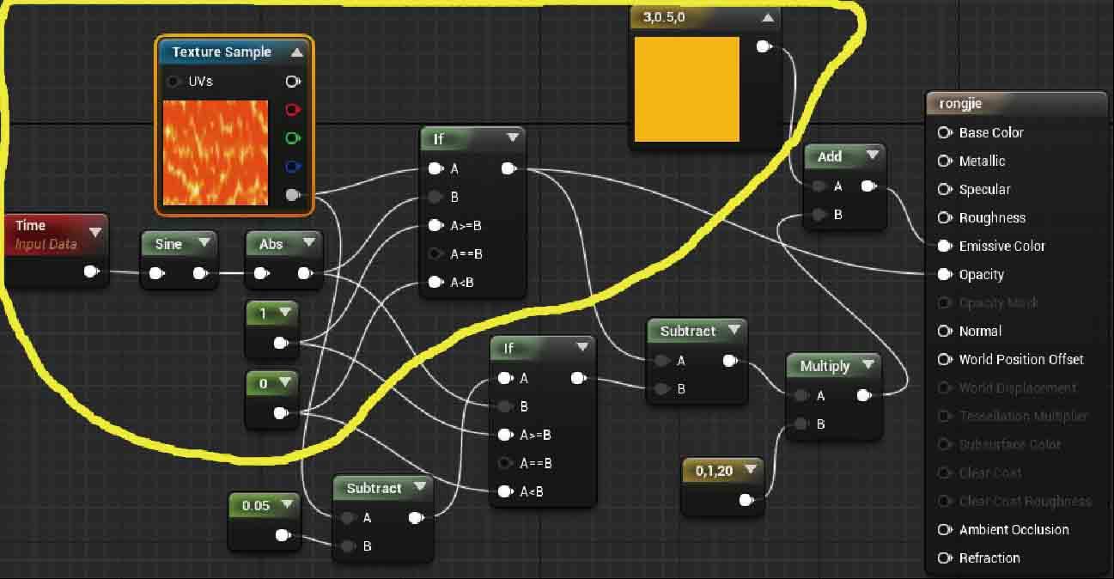1114x579 pixels.
Task: Select the rongjie material node title
Action: coord(961,104)
